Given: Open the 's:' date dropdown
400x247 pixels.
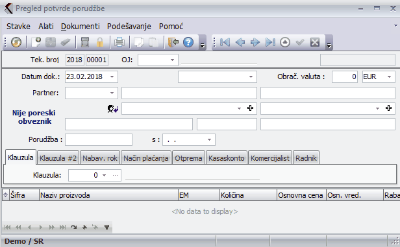Looking at the screenshot, I should coord(209,140).
